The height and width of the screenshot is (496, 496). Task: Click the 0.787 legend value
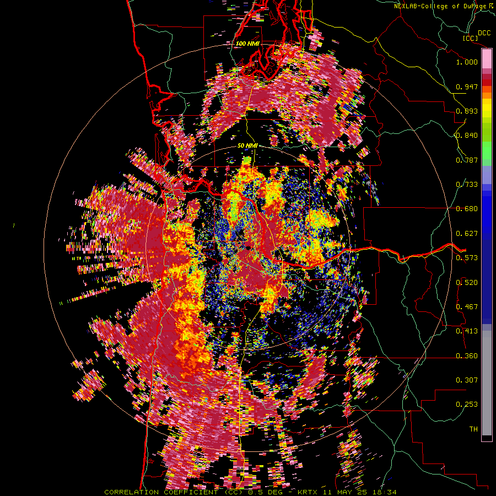[467, 160]
